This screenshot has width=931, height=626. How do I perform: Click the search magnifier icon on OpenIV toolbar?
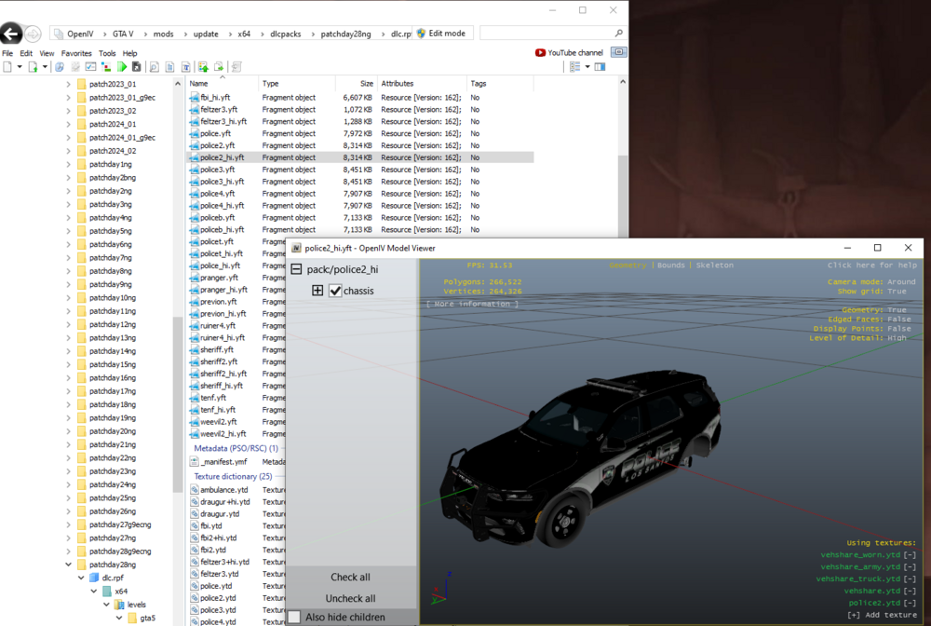[x=154, y=66]
